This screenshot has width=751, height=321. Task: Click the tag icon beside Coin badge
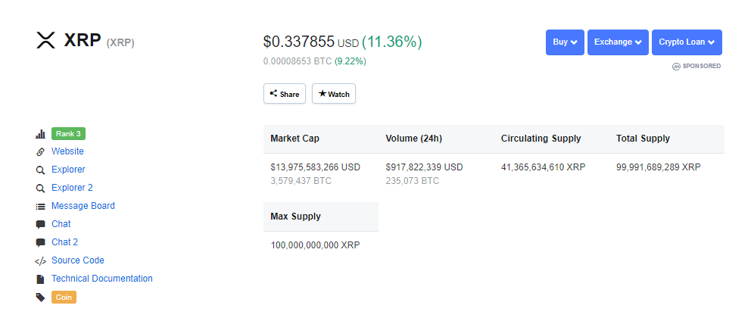point(40,298)
